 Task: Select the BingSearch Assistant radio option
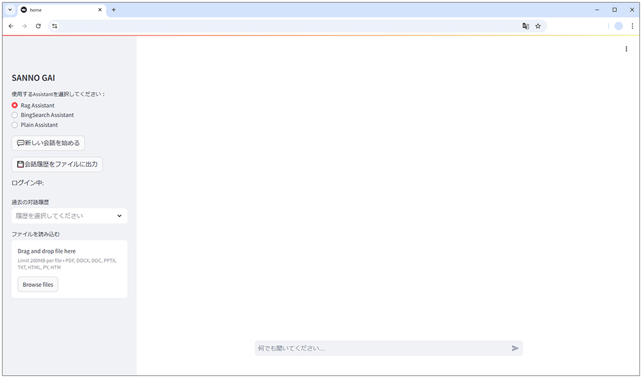click(15, 115)
